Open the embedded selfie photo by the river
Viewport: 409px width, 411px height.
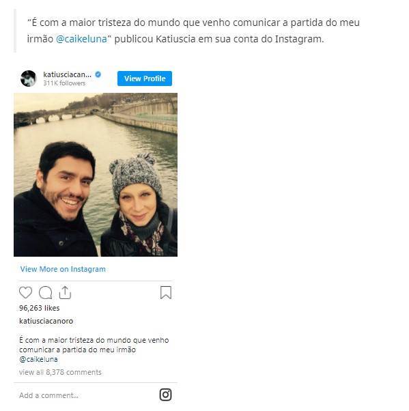point(96,175)
